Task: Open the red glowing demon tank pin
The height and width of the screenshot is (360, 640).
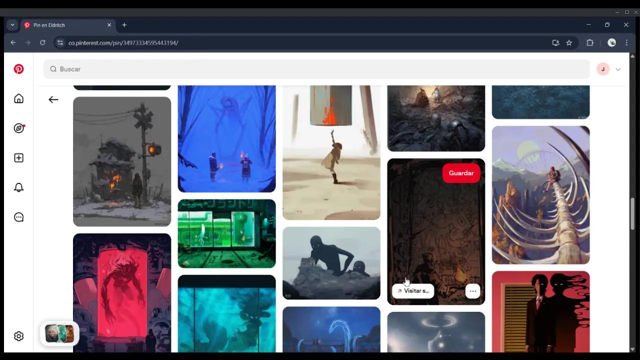Action: [122, 293]
